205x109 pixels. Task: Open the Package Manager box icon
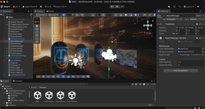pyautogui.click(x=41, y=7)
